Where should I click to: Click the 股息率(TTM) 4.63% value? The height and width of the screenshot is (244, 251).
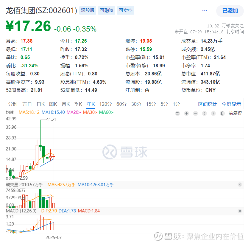point(99,82)
